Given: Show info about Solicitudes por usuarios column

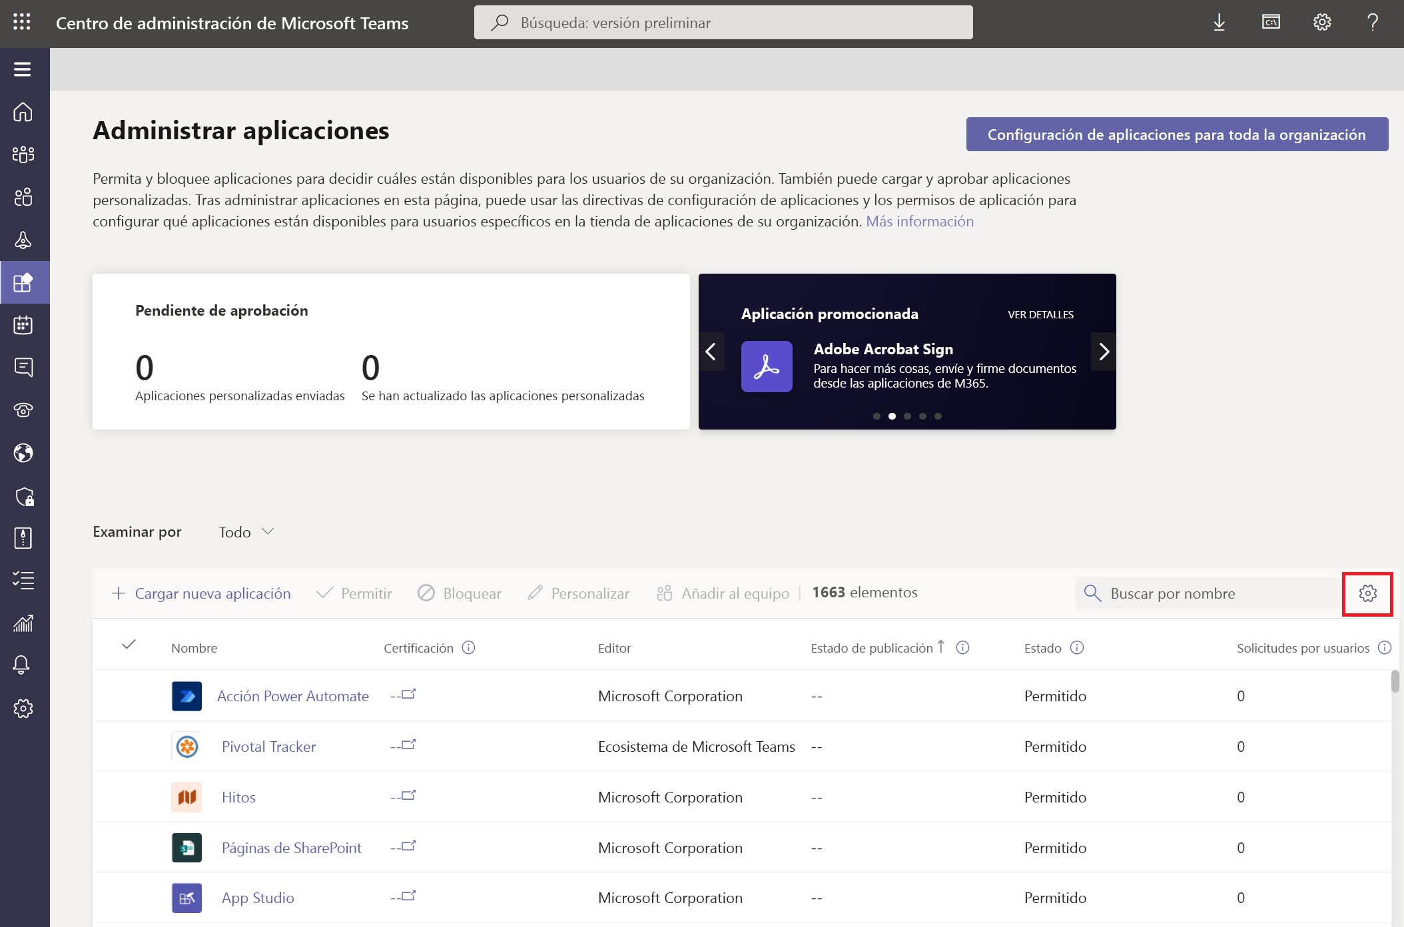Looking at the screenshot, I should pos(1384,647).
